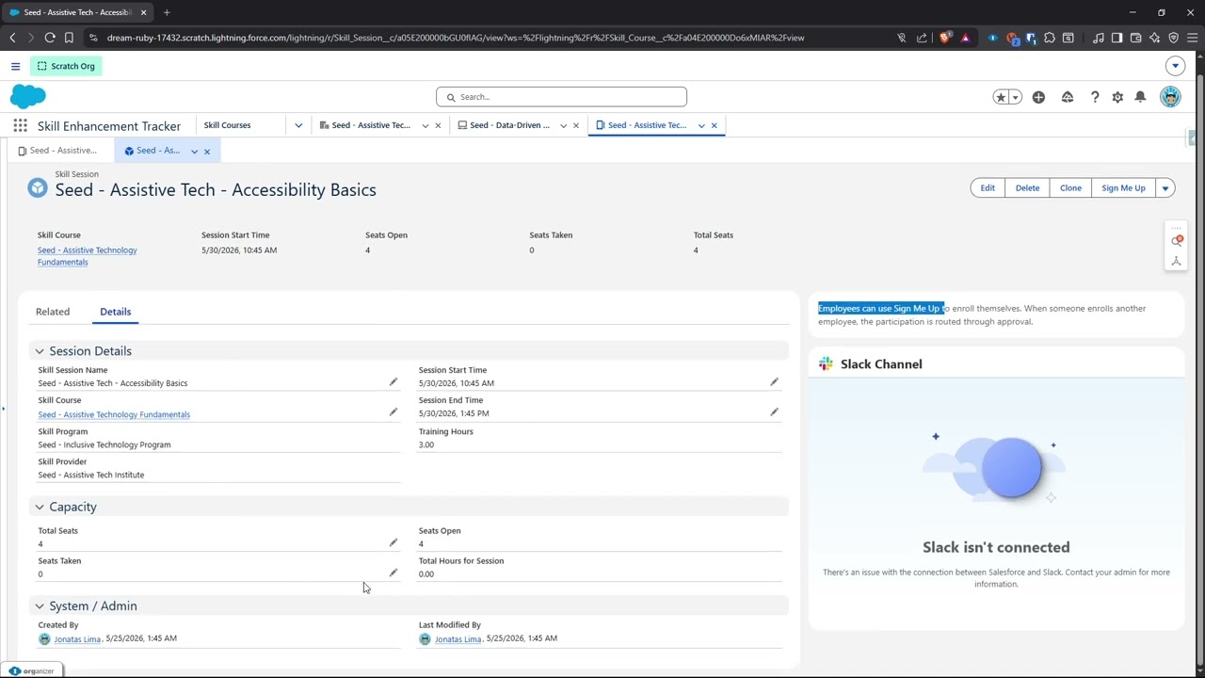Collapse the Session Details section

40,351
